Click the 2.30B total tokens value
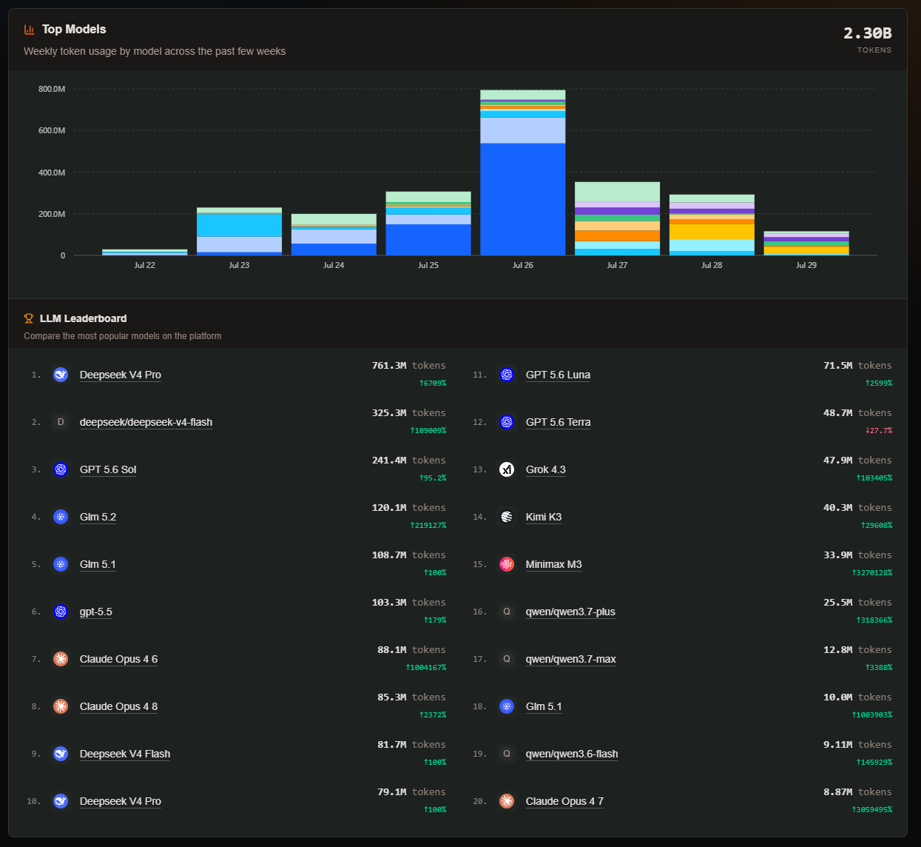Screen dimensions: 921x847 pos(868,33)
